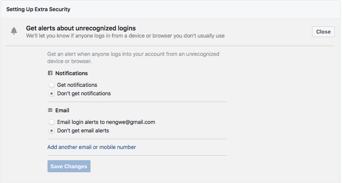Image resolution: width=342 pixels, height=183 pixels.
Task: Open Add another email or mobile number
Action: (91, 147)
